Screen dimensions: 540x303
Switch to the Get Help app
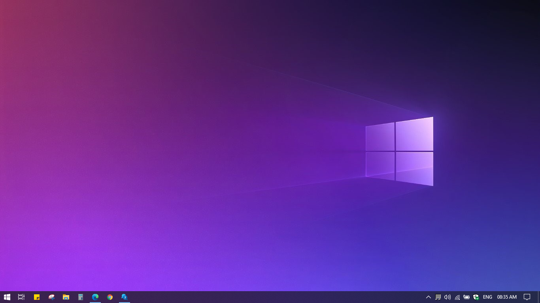pos(125,297)
